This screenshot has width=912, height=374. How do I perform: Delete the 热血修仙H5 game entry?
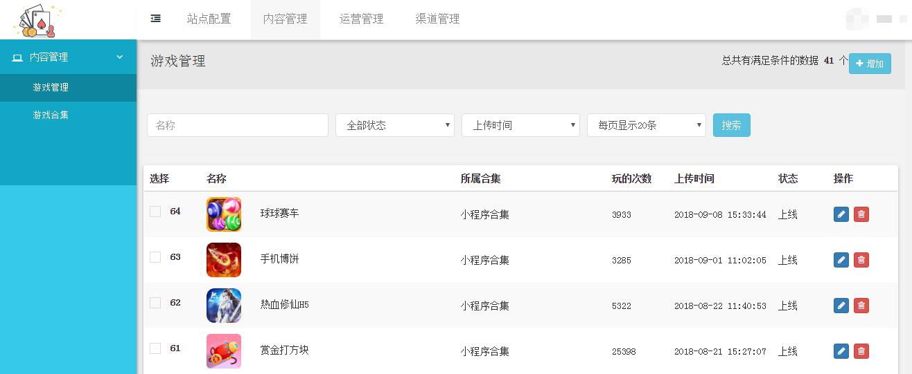[861, 306]
